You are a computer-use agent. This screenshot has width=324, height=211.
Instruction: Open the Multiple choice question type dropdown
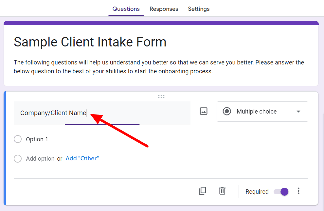[262, 112]
